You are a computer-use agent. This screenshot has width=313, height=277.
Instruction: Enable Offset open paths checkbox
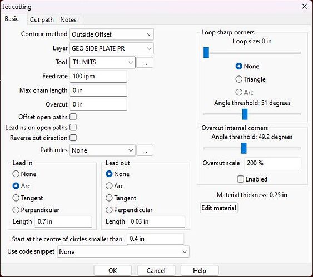(x=73, y=117)
